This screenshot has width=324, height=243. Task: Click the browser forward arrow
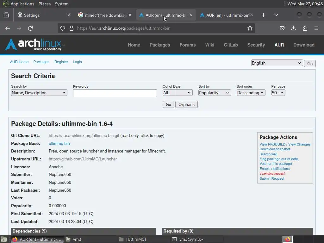[19, 28]
